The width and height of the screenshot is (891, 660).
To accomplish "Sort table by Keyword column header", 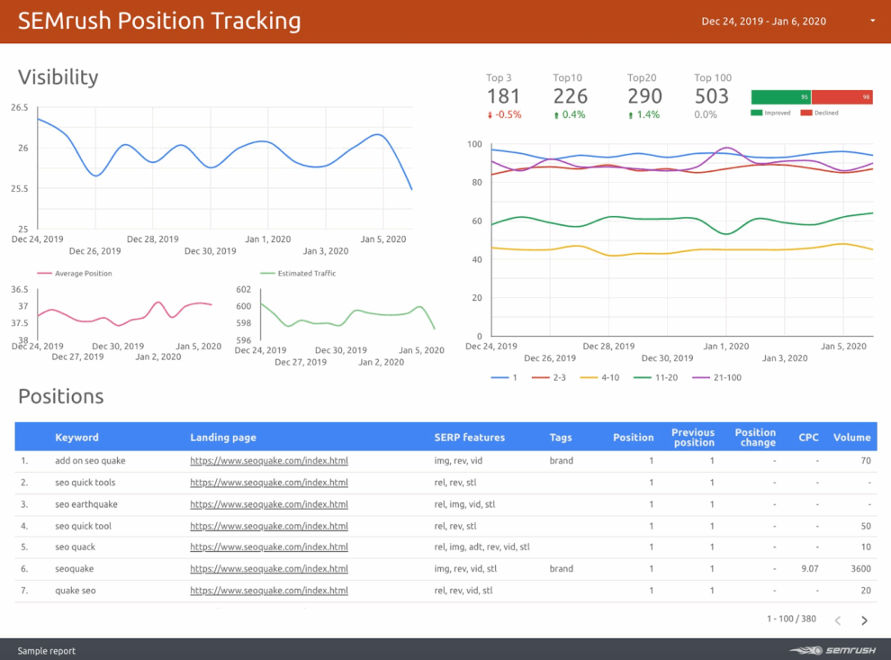I will coord(76,438).
